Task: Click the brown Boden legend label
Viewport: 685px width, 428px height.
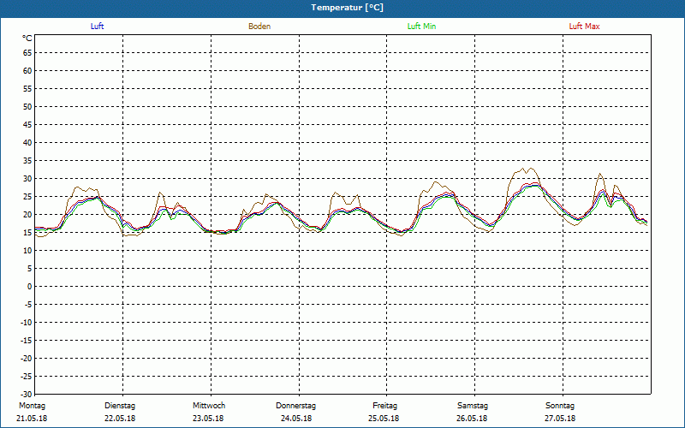Action: point(259,27)
